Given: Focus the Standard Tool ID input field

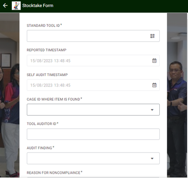Looking at the screenshot, I should (93, 36).
